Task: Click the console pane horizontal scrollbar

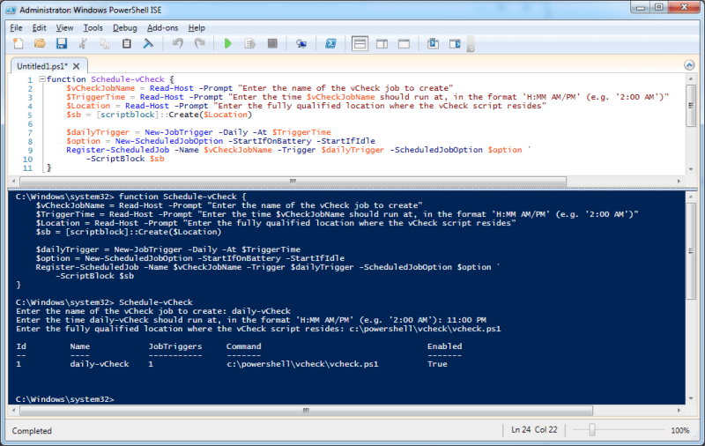Action: [306, 410]
